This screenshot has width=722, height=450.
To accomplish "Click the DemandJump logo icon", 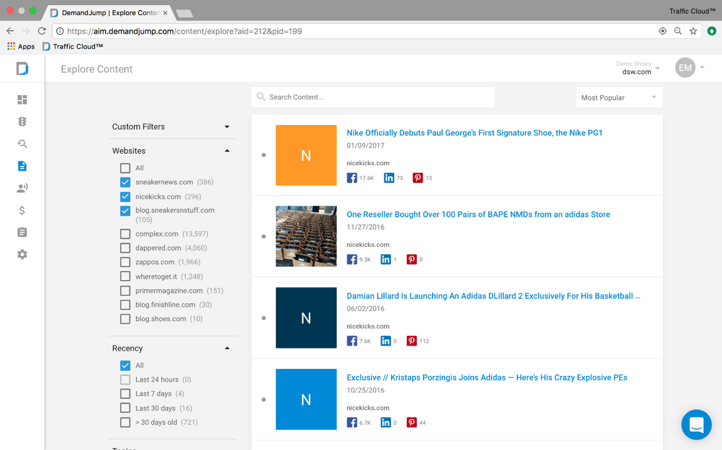I will (22, 68).
